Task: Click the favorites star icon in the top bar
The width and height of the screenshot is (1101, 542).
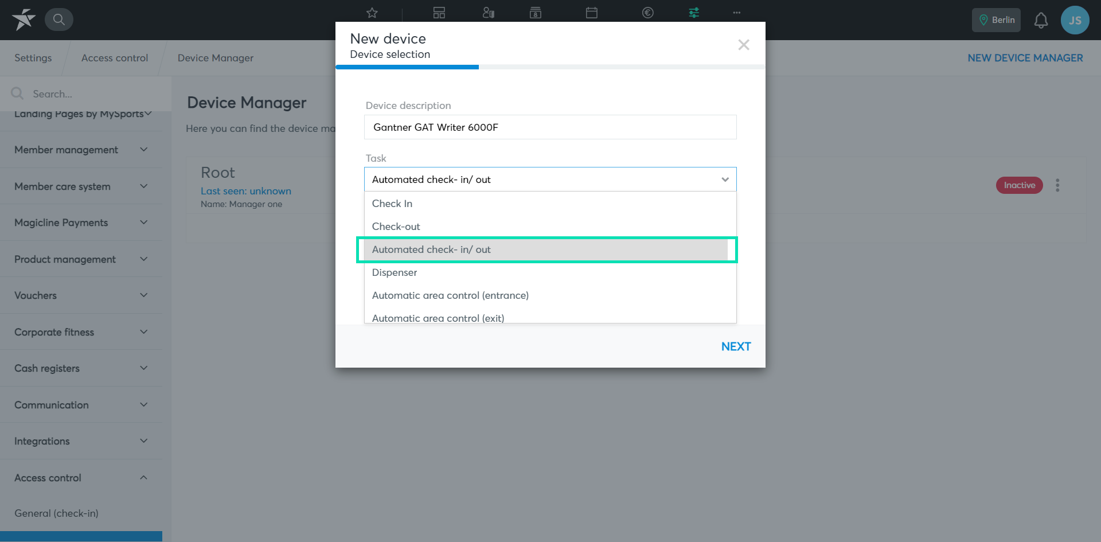Action: coord(372,13)
